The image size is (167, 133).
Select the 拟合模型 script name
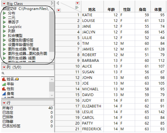15,36
